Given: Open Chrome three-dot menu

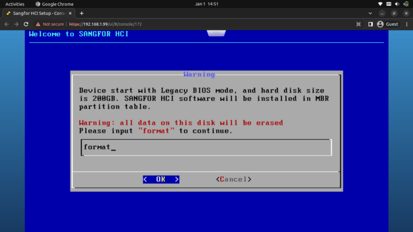Looking at the screenshot, I should pyautogui.click(x=407, y=24).
